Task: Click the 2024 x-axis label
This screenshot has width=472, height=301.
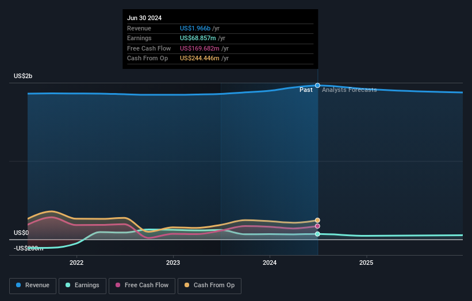Action: [270, 263]
